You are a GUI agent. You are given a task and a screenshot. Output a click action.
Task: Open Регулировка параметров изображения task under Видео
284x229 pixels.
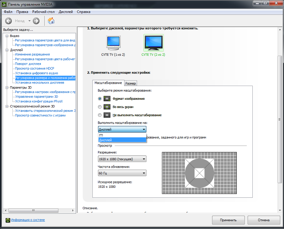(x=45, y=45)
